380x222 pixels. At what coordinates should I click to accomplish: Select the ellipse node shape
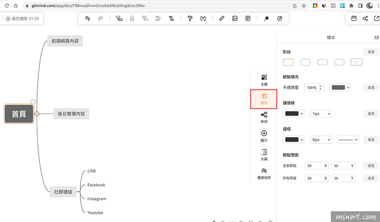pos(339,62)
